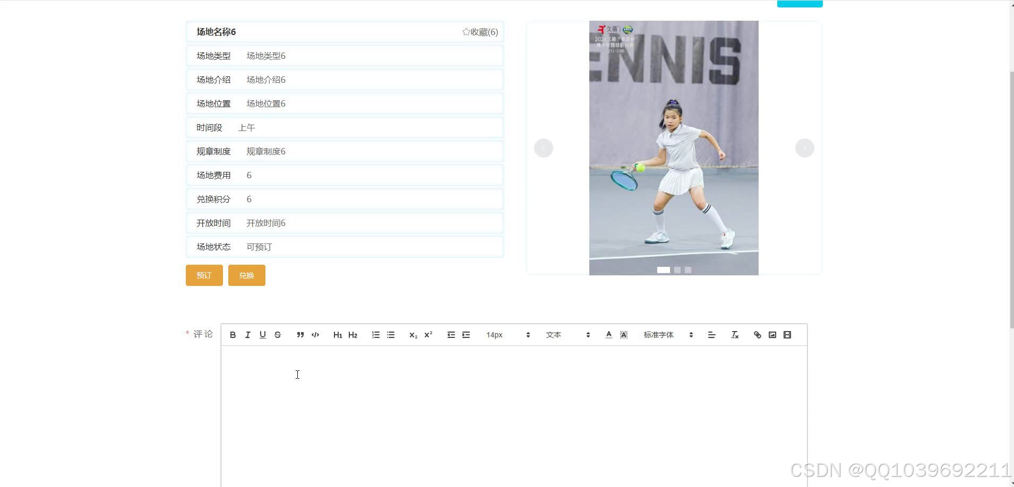This screenshot has width=1014, height=487.
Task: Open the text color picker
Action: coord(608,335)
